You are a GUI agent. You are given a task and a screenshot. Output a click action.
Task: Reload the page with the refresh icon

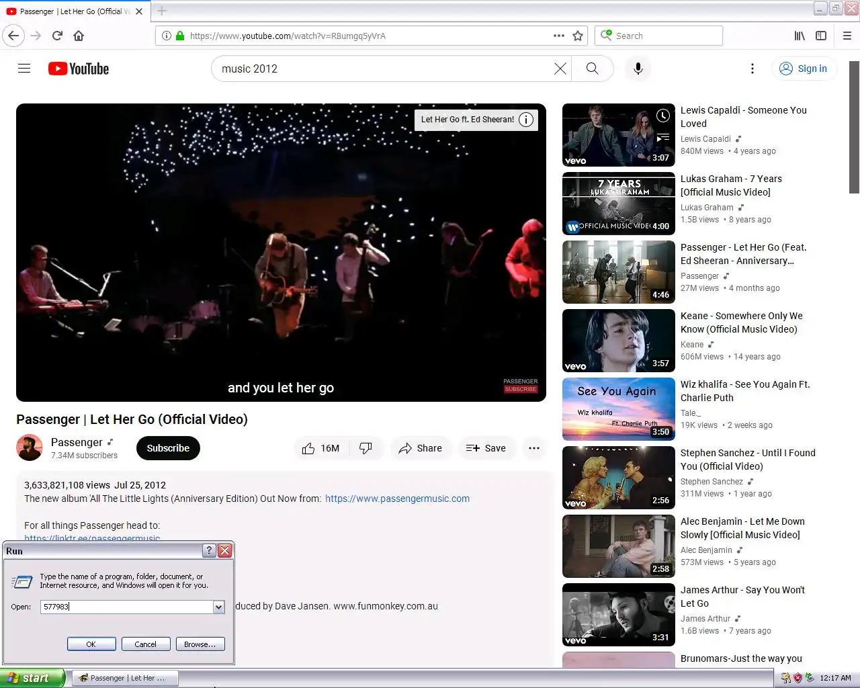pos(57,36)
